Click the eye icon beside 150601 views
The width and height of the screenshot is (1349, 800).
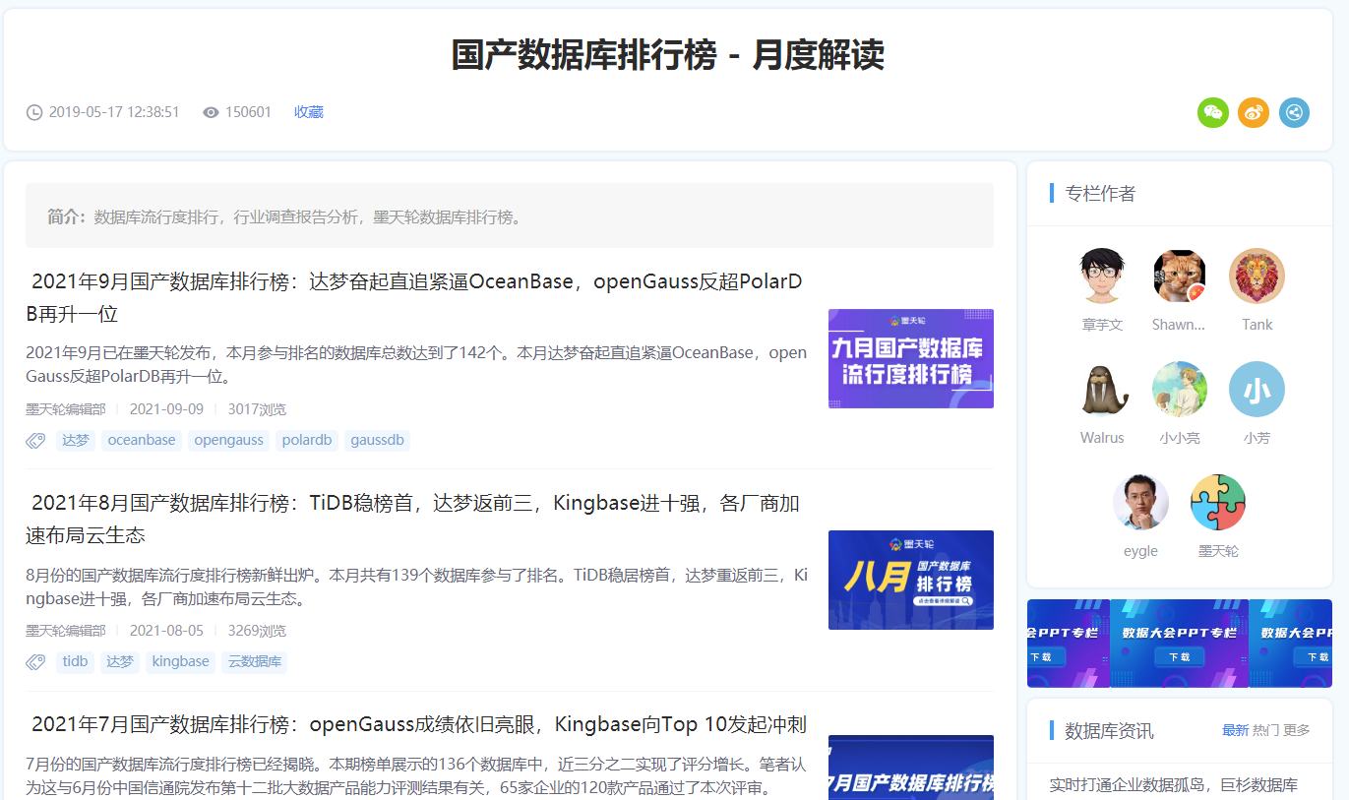(x=211, y=112)
